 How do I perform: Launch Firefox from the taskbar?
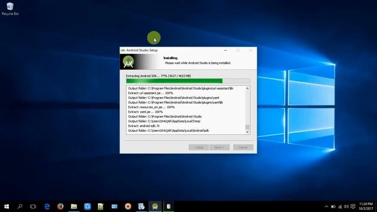click(60, 207)
